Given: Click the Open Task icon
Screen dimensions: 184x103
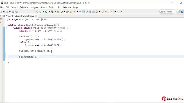Looking at the screenshot, I should [x=71, y=12].
